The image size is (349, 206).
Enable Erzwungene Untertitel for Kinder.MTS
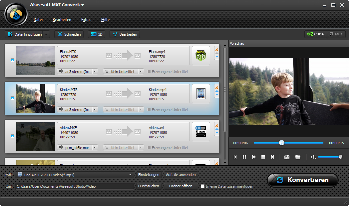(149, 110)
